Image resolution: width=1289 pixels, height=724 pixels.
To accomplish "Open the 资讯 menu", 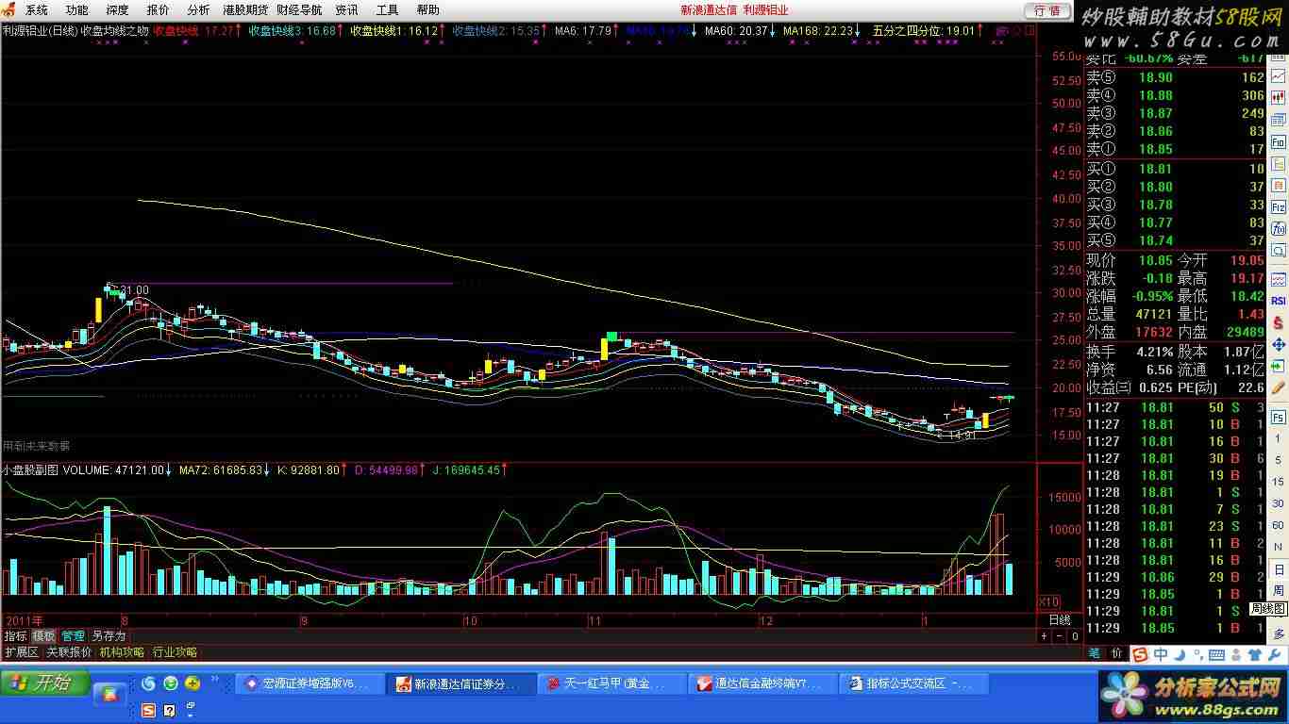I will (346, 9).
